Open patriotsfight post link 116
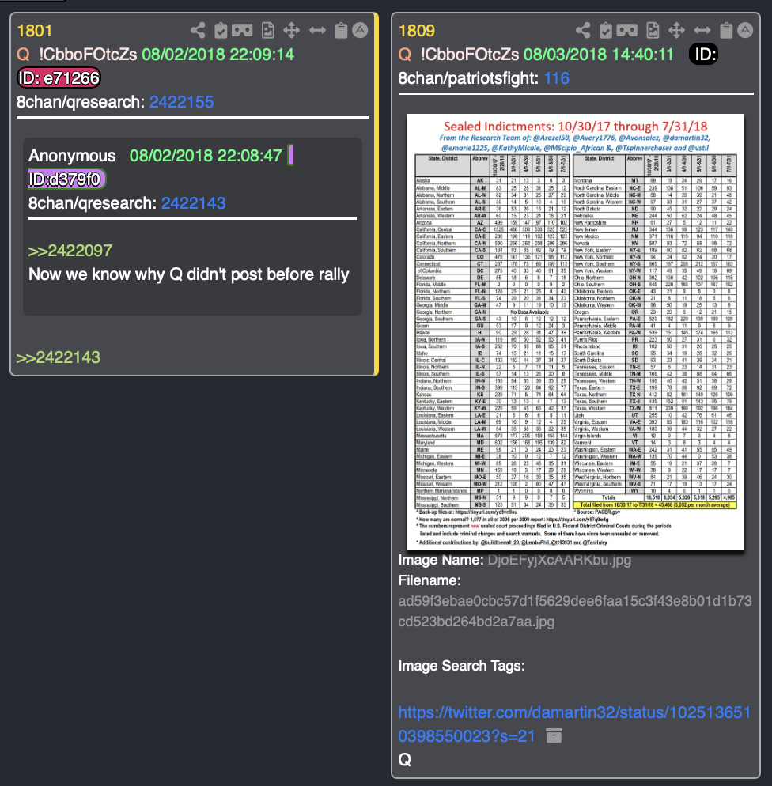Viewport: 772px width, 786px height. [x=556, y=78]
